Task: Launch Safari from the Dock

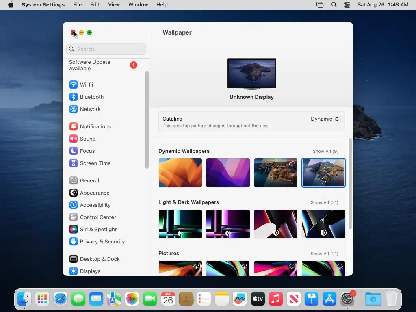Action: coord(61,299)
